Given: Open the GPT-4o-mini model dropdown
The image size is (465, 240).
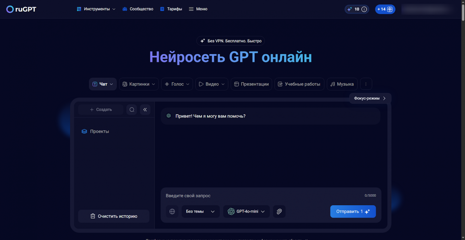Looking at the screenshot, I should click(247, 211).
